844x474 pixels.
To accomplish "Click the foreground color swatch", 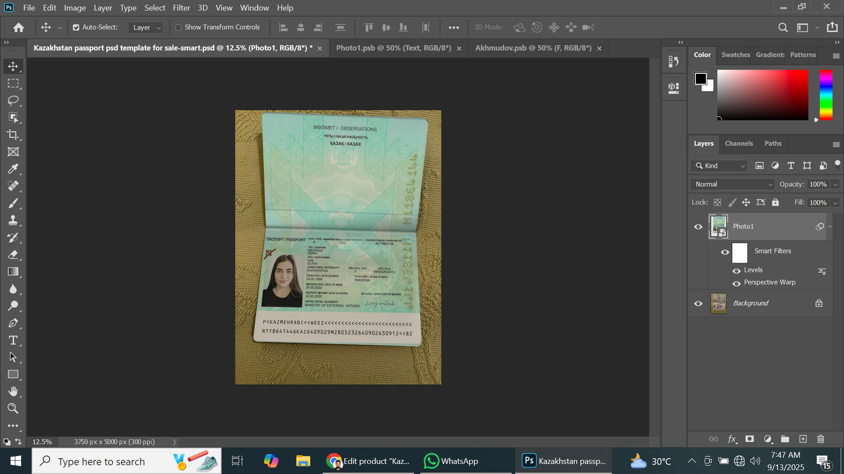I will 701,79.
